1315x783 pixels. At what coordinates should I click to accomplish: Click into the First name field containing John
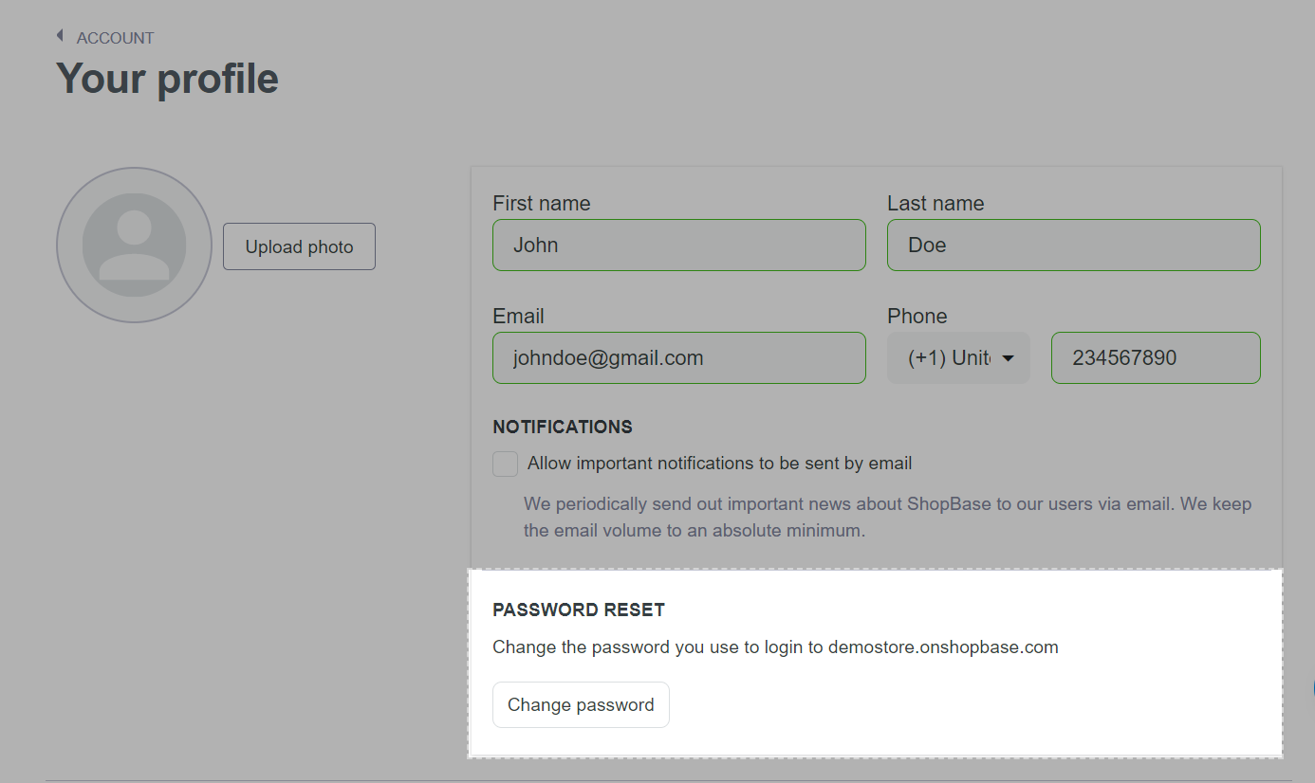point(679,246)
